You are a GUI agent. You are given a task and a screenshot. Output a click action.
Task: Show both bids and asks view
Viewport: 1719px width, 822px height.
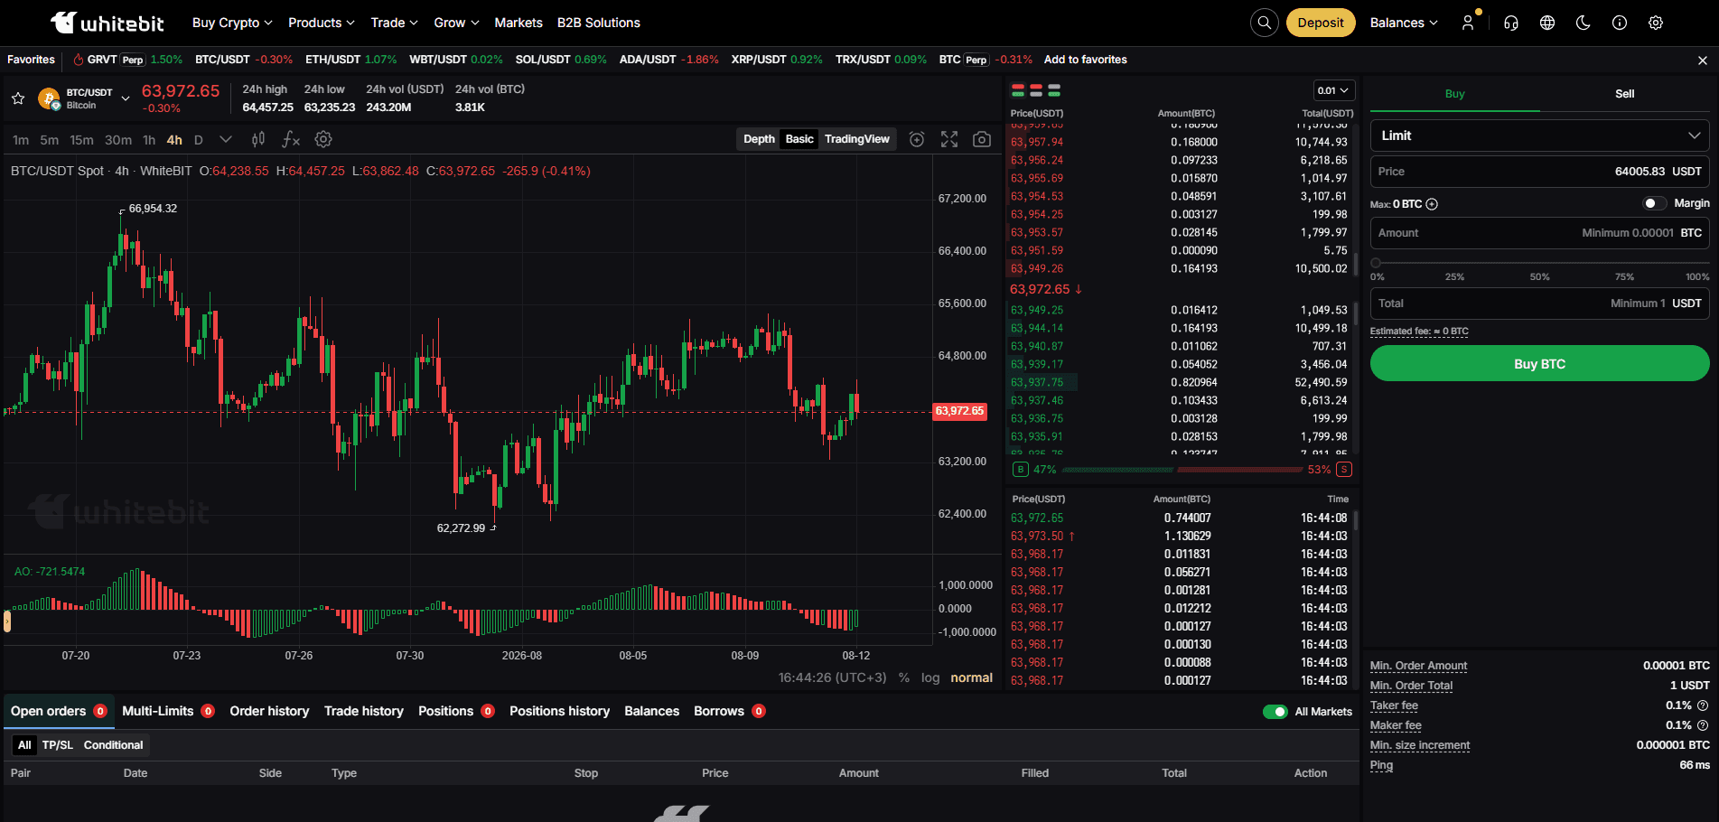point(1018,90)
